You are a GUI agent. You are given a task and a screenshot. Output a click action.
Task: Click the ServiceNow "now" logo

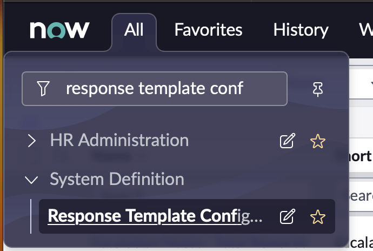(x=59, y=30)
